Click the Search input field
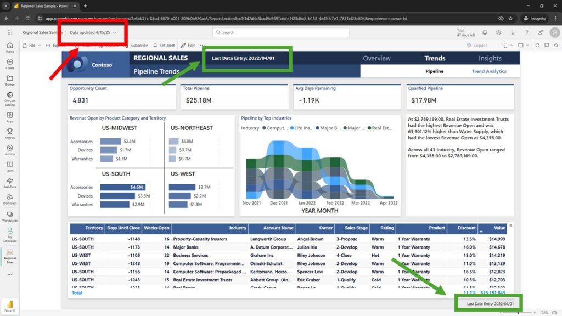Viewport: 562px width, 316px height. pyautogui.click(x=280, y=32)
